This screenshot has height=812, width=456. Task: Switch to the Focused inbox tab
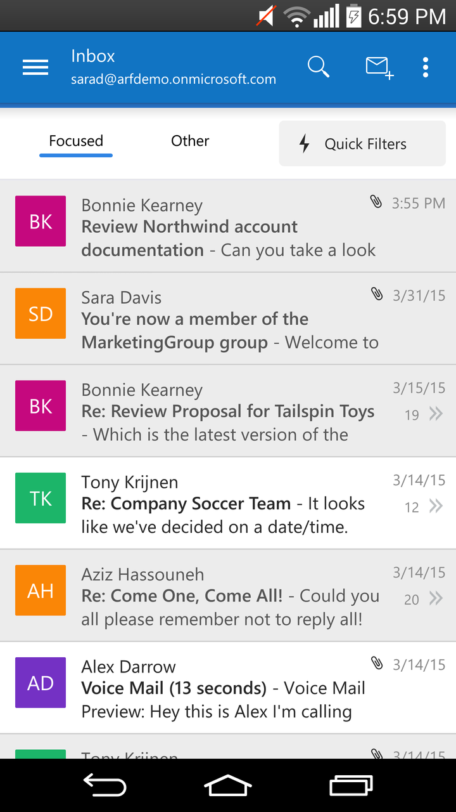click(76, 141)
